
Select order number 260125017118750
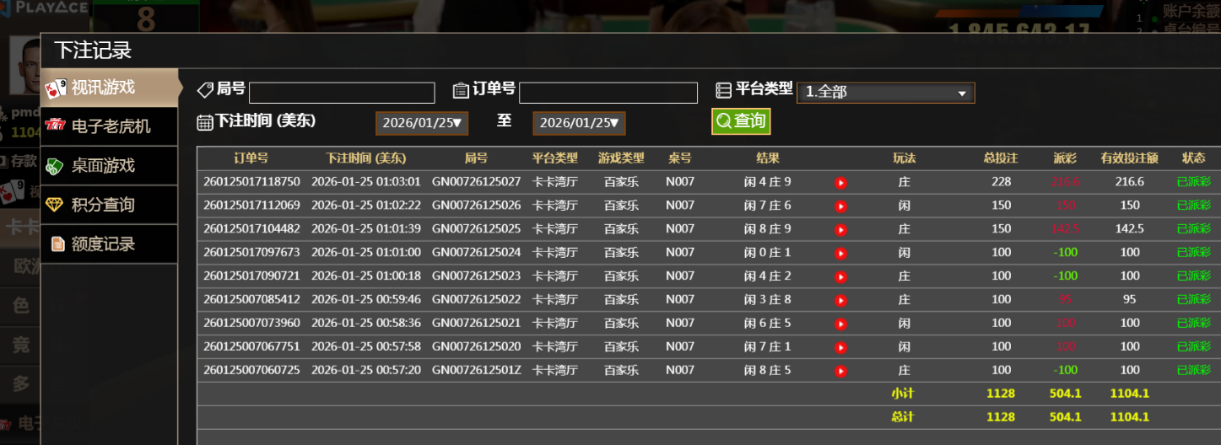(251, 181)
